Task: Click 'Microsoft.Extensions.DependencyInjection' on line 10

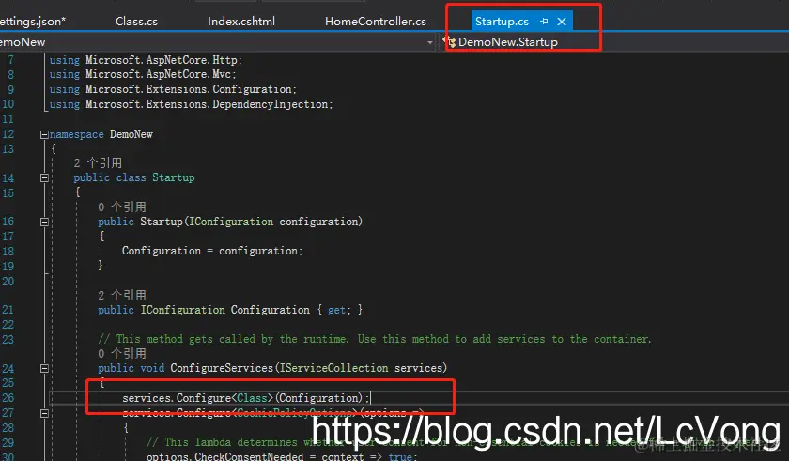Action: pos(207,104)
